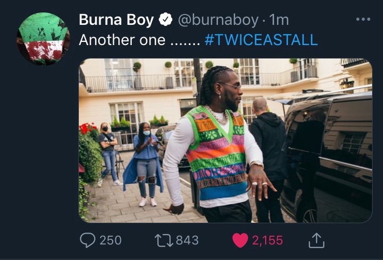Open Burna Boy's profile avatar
Screen dimensions: 383x260
[x=43, y=39]
